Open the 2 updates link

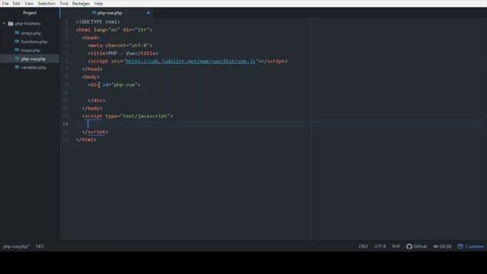pos(474,247)
